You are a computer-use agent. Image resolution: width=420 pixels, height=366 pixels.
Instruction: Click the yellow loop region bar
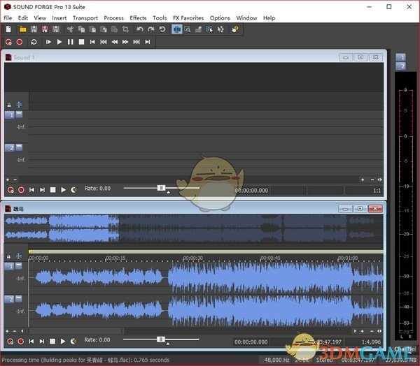[206, 252]
